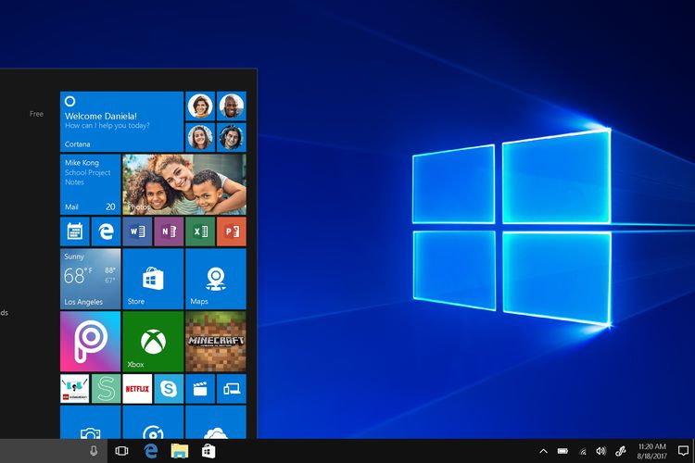Open the Maps tile
Image resolution: width=695 pixels, height=463 pixels.
pos(215,278)
